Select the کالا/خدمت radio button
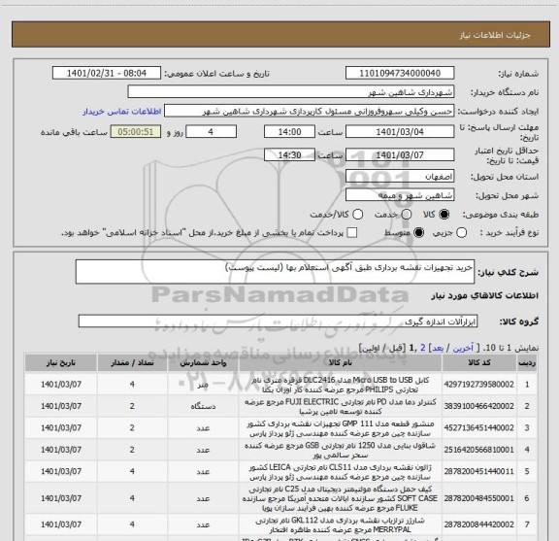 point(357,214)
